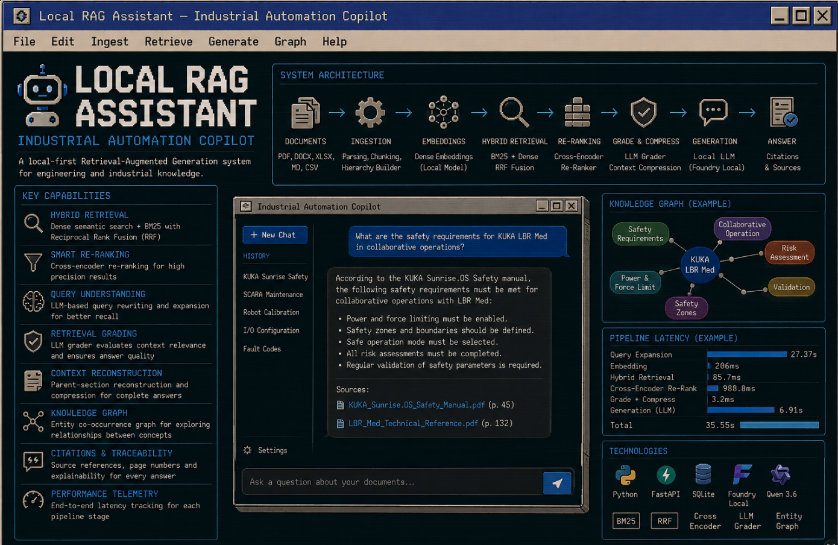Click the question input field
838x545 pixels.
[392, 482]
